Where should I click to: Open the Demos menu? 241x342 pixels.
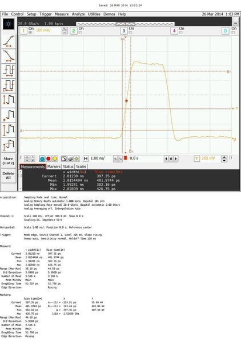[x=109, y=14]
